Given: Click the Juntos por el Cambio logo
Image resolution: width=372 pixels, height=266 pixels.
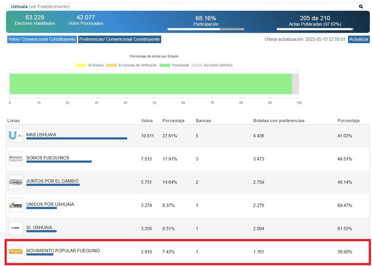Looking at the screenshot, I should click(x=16, y=182).
